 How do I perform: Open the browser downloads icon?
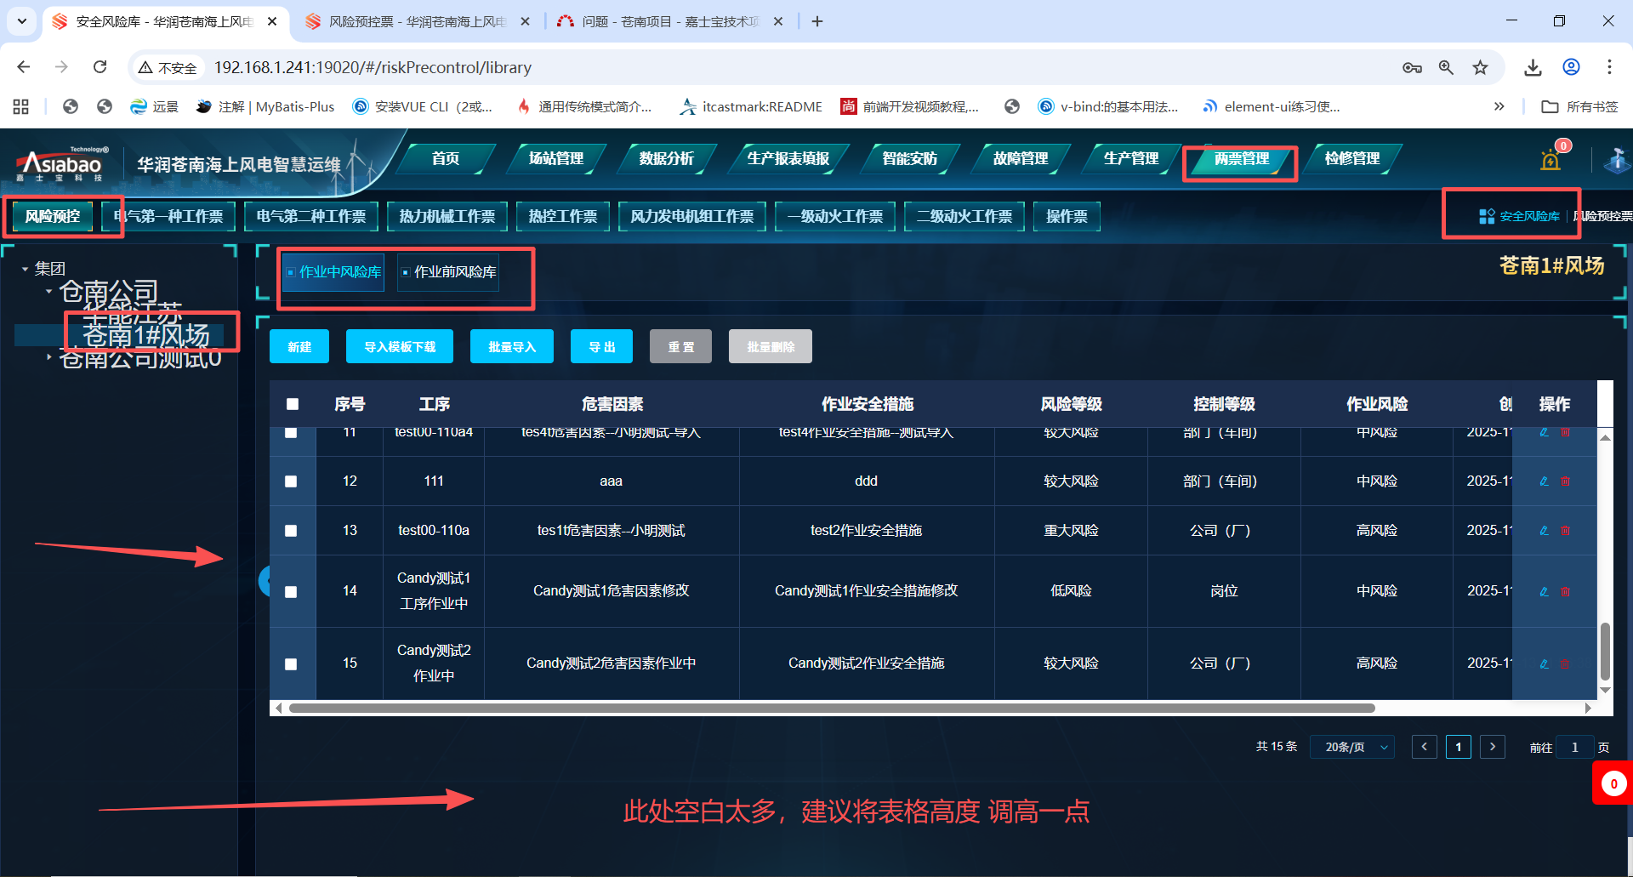[x=1533, y=67]
